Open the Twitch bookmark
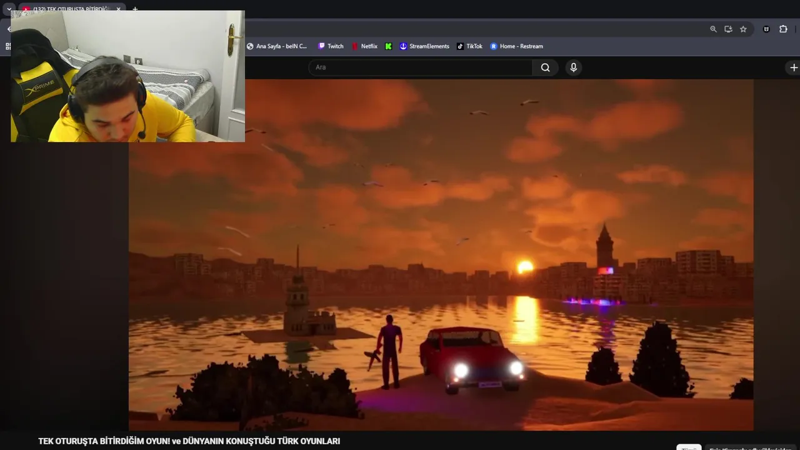 click(331, 46)
